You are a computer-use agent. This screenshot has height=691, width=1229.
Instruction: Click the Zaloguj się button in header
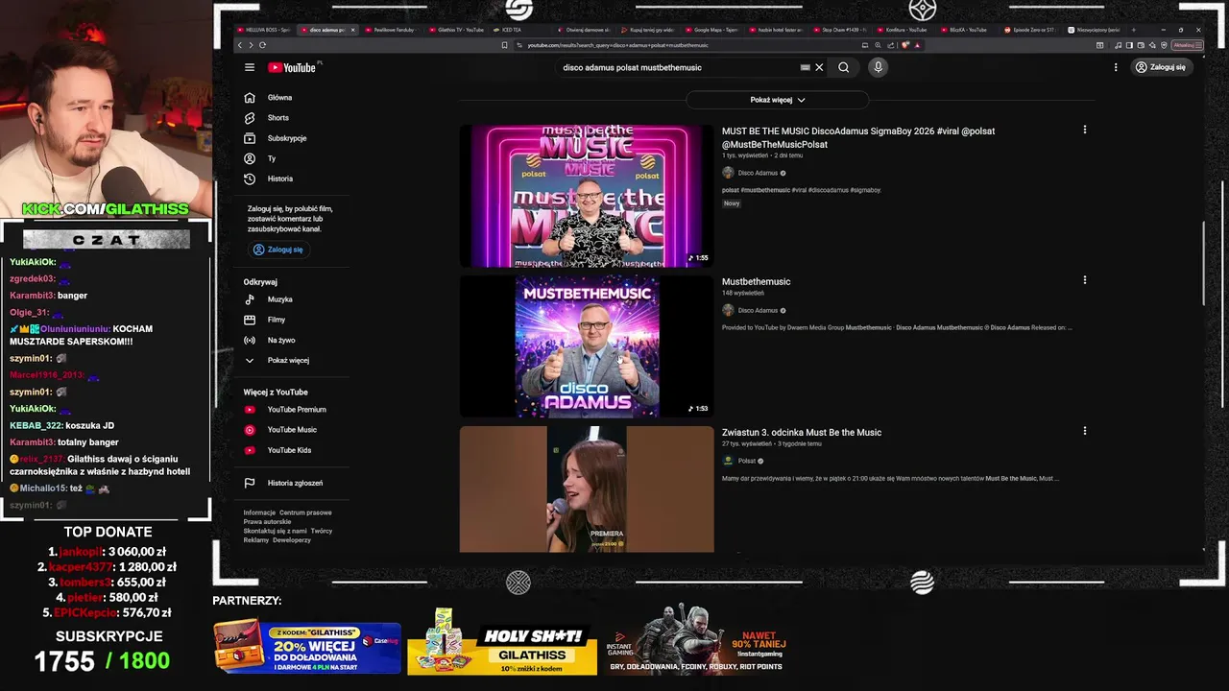coord(1160,67)
